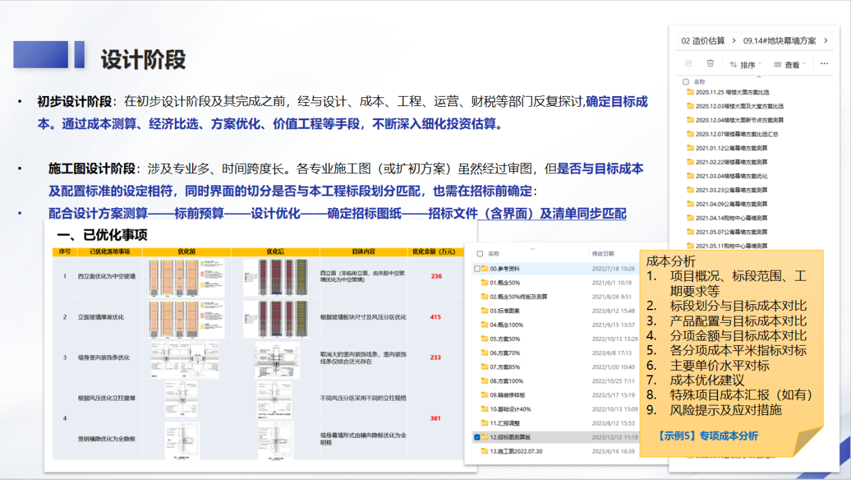Open folder 05.方案50%
This screenshot has width=851, height=480.
(500, 339)
